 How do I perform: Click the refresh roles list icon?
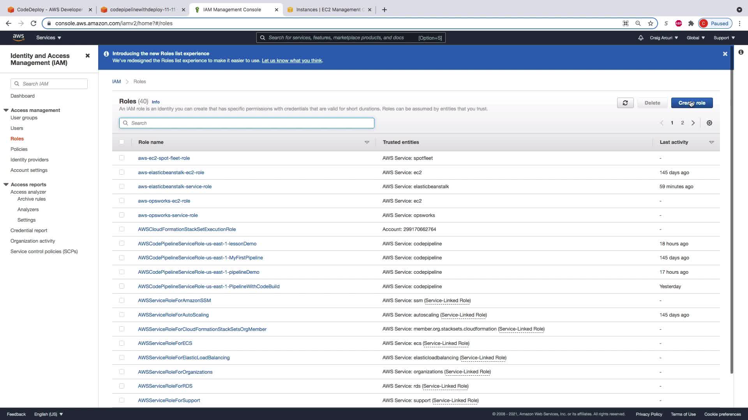pyautogui.click(x=625, y=103)
